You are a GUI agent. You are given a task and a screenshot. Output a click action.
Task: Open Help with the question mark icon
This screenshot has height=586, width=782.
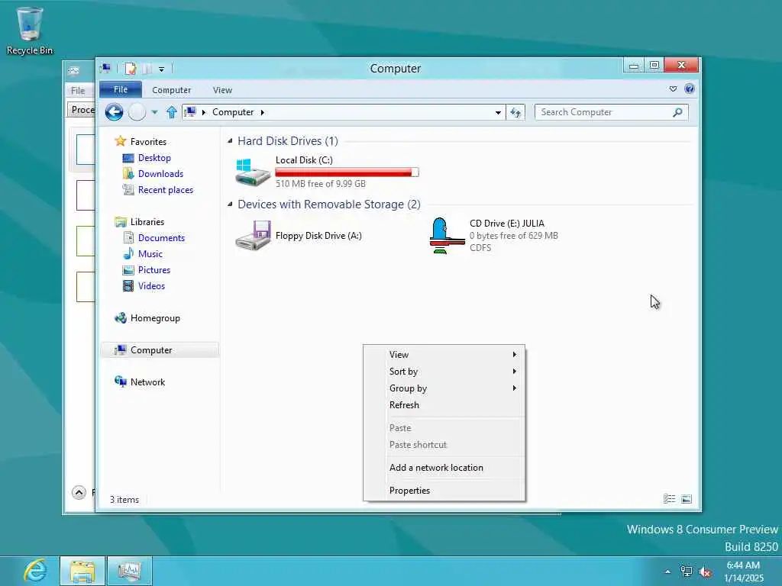click(690, 89)
